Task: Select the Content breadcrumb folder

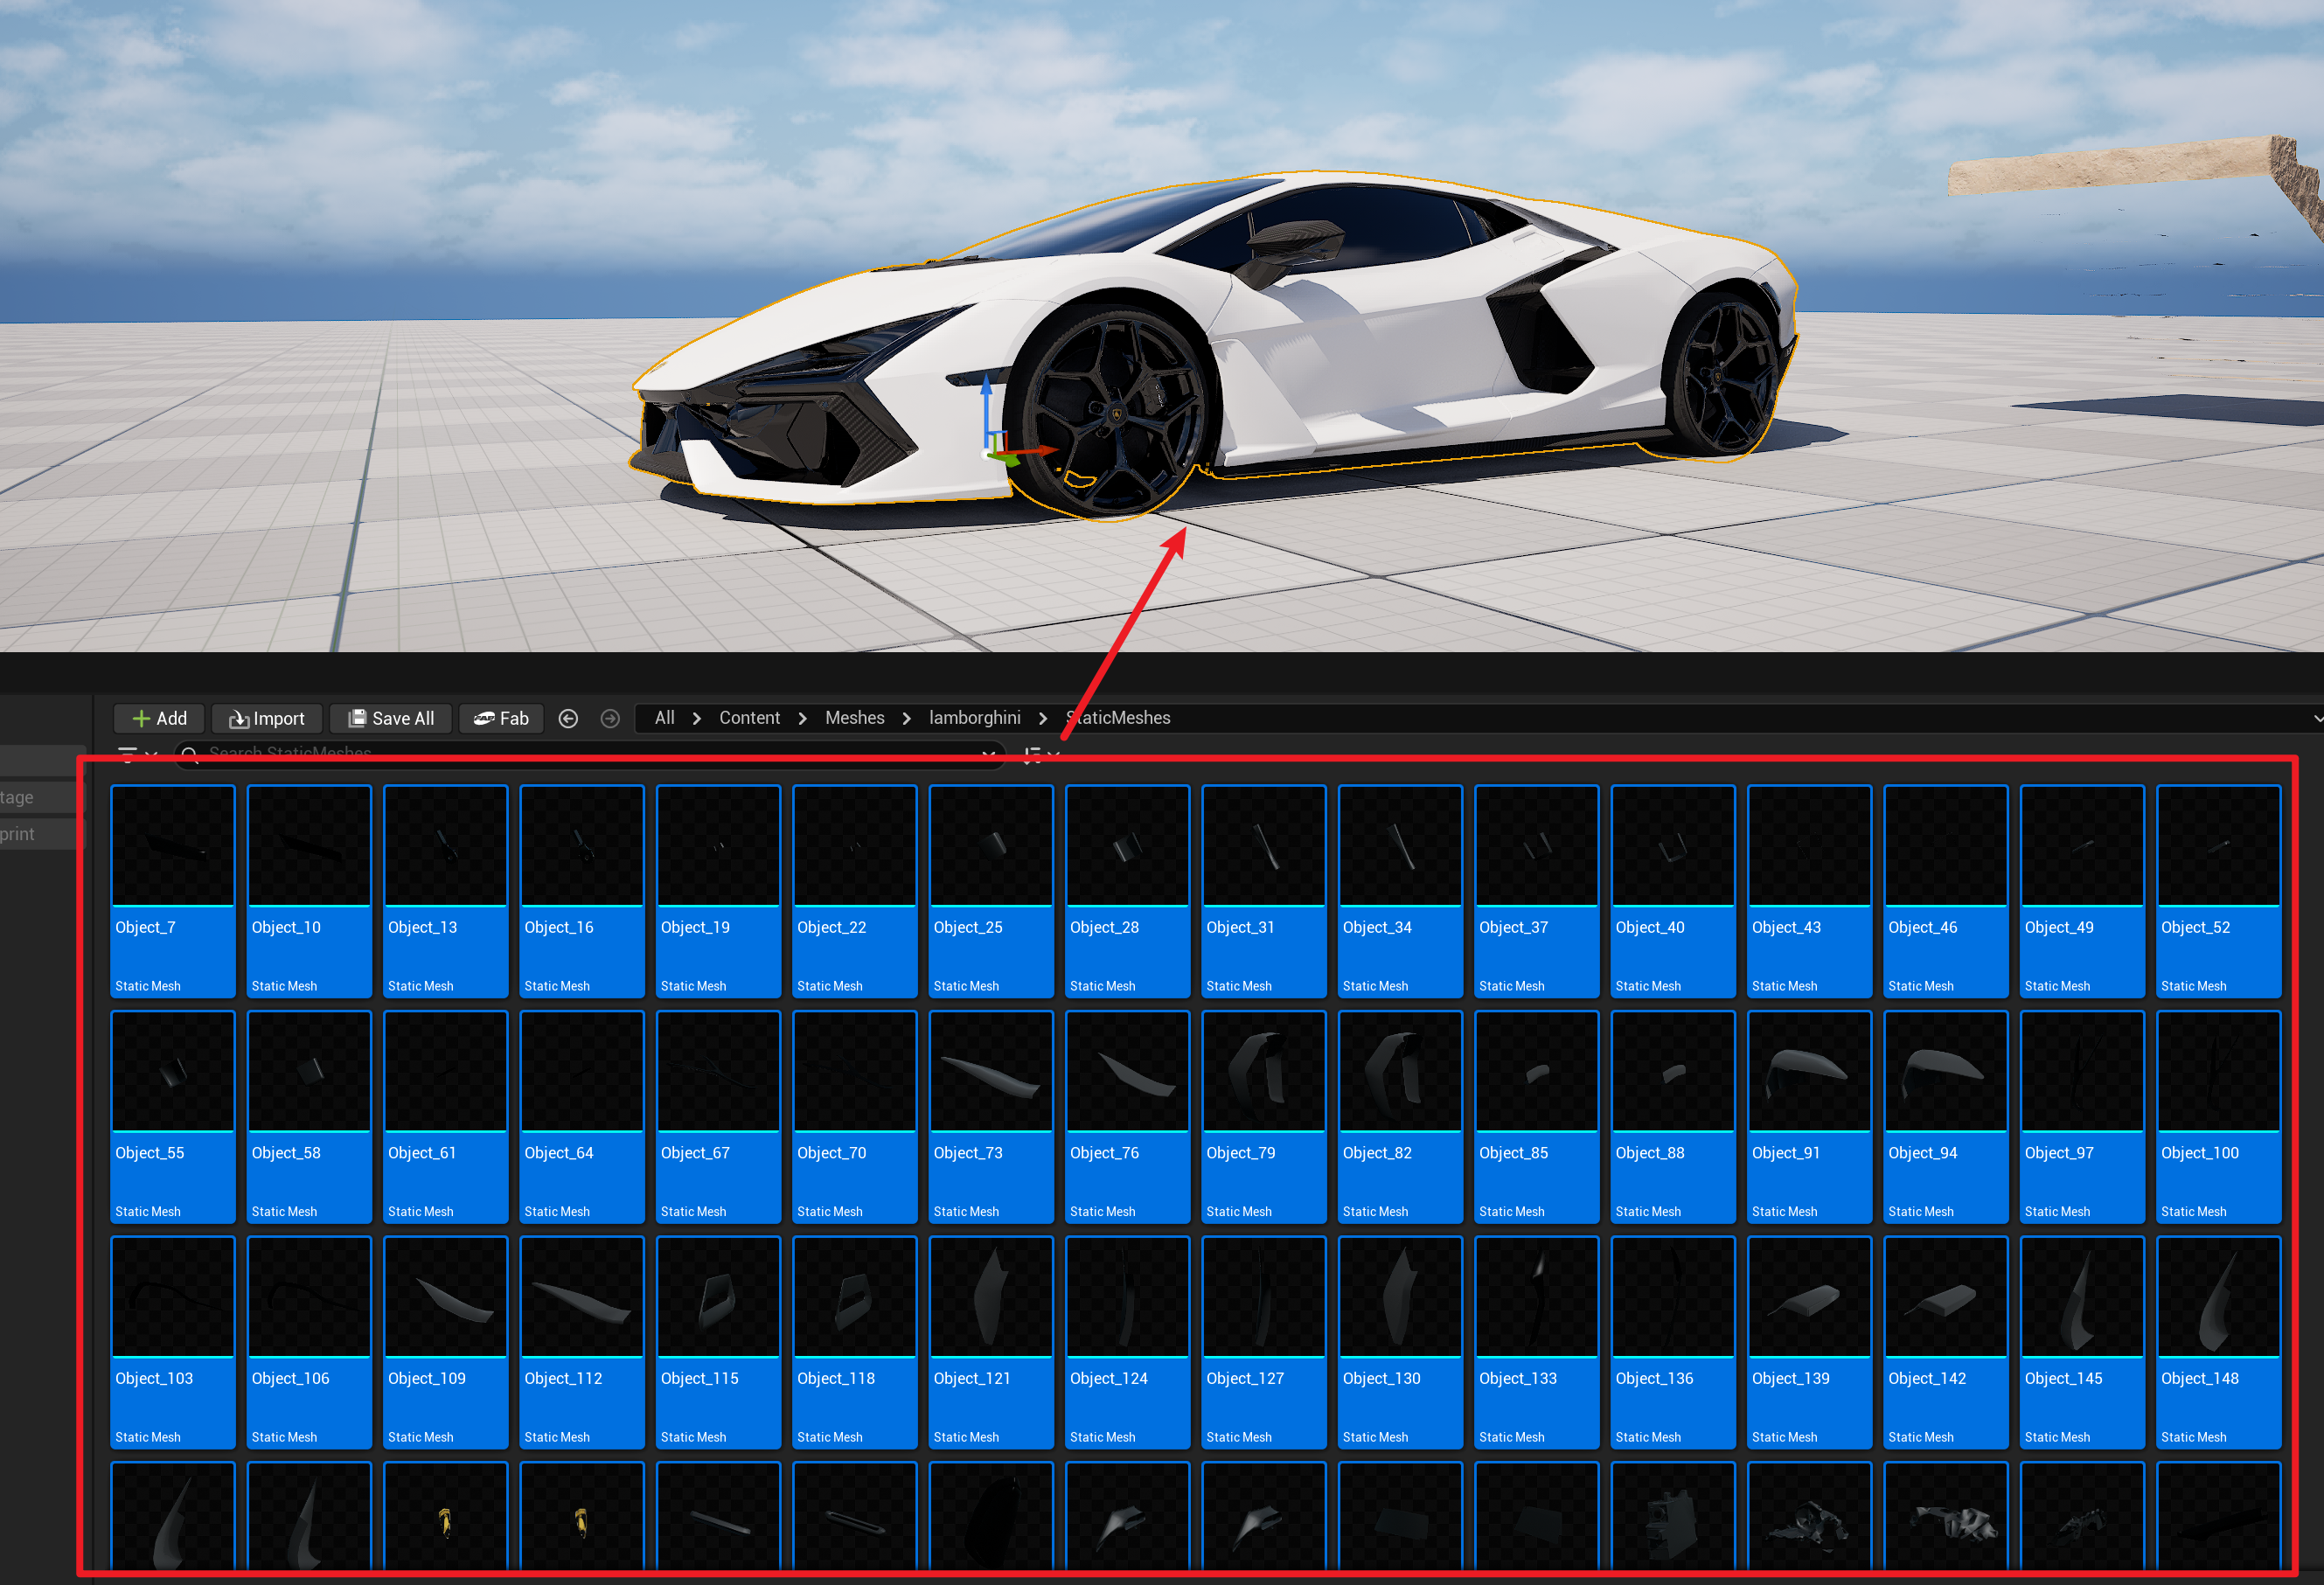Action: (749, 718)
